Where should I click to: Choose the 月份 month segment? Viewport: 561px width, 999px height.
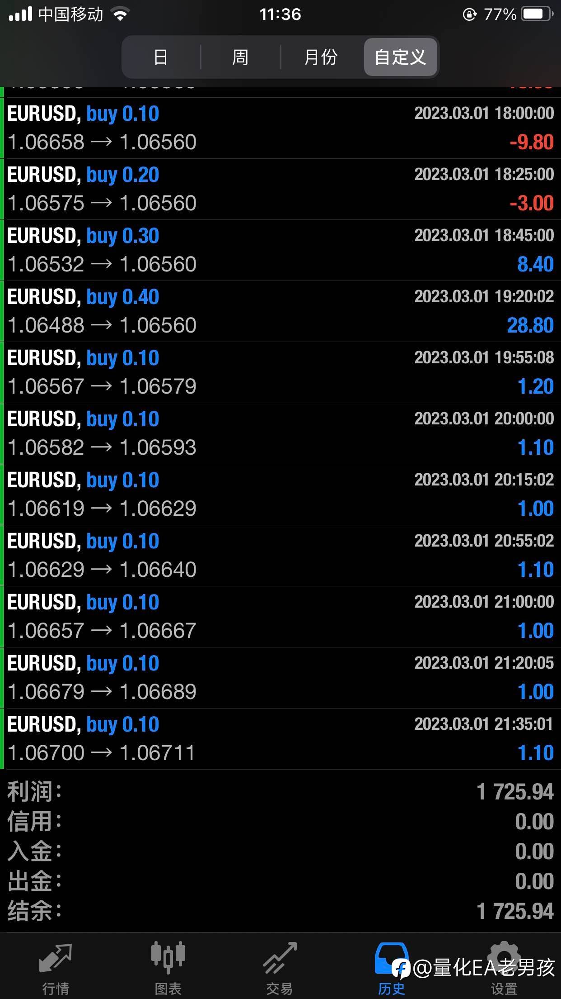pyautogui.click(x=321, y=57)
